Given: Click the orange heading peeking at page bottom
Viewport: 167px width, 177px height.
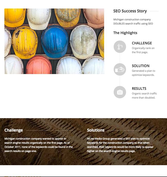Looking at the screenshot, I should [23, 176].
